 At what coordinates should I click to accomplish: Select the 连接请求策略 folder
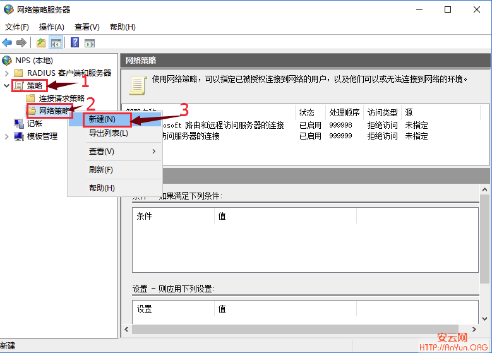click(x=61, y=99)
